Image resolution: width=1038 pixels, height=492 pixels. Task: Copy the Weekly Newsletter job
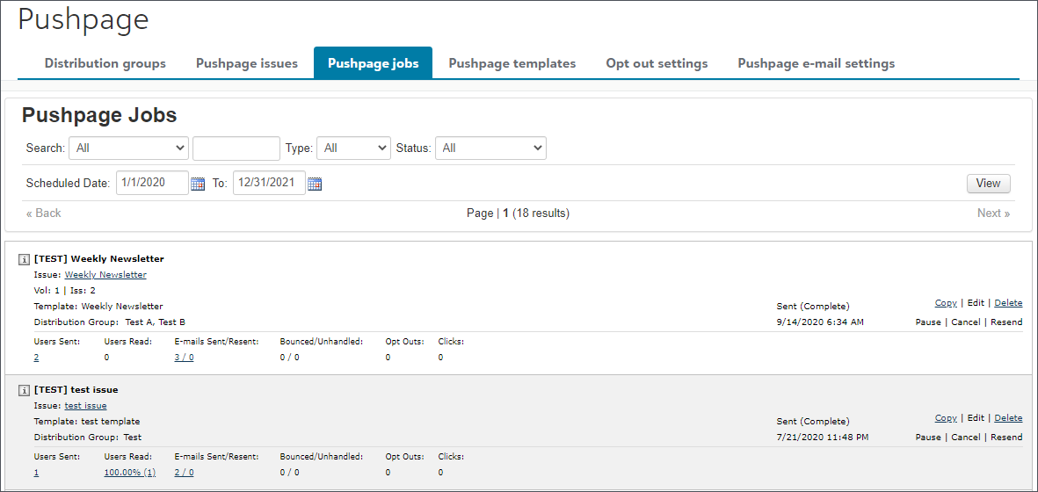946,303
